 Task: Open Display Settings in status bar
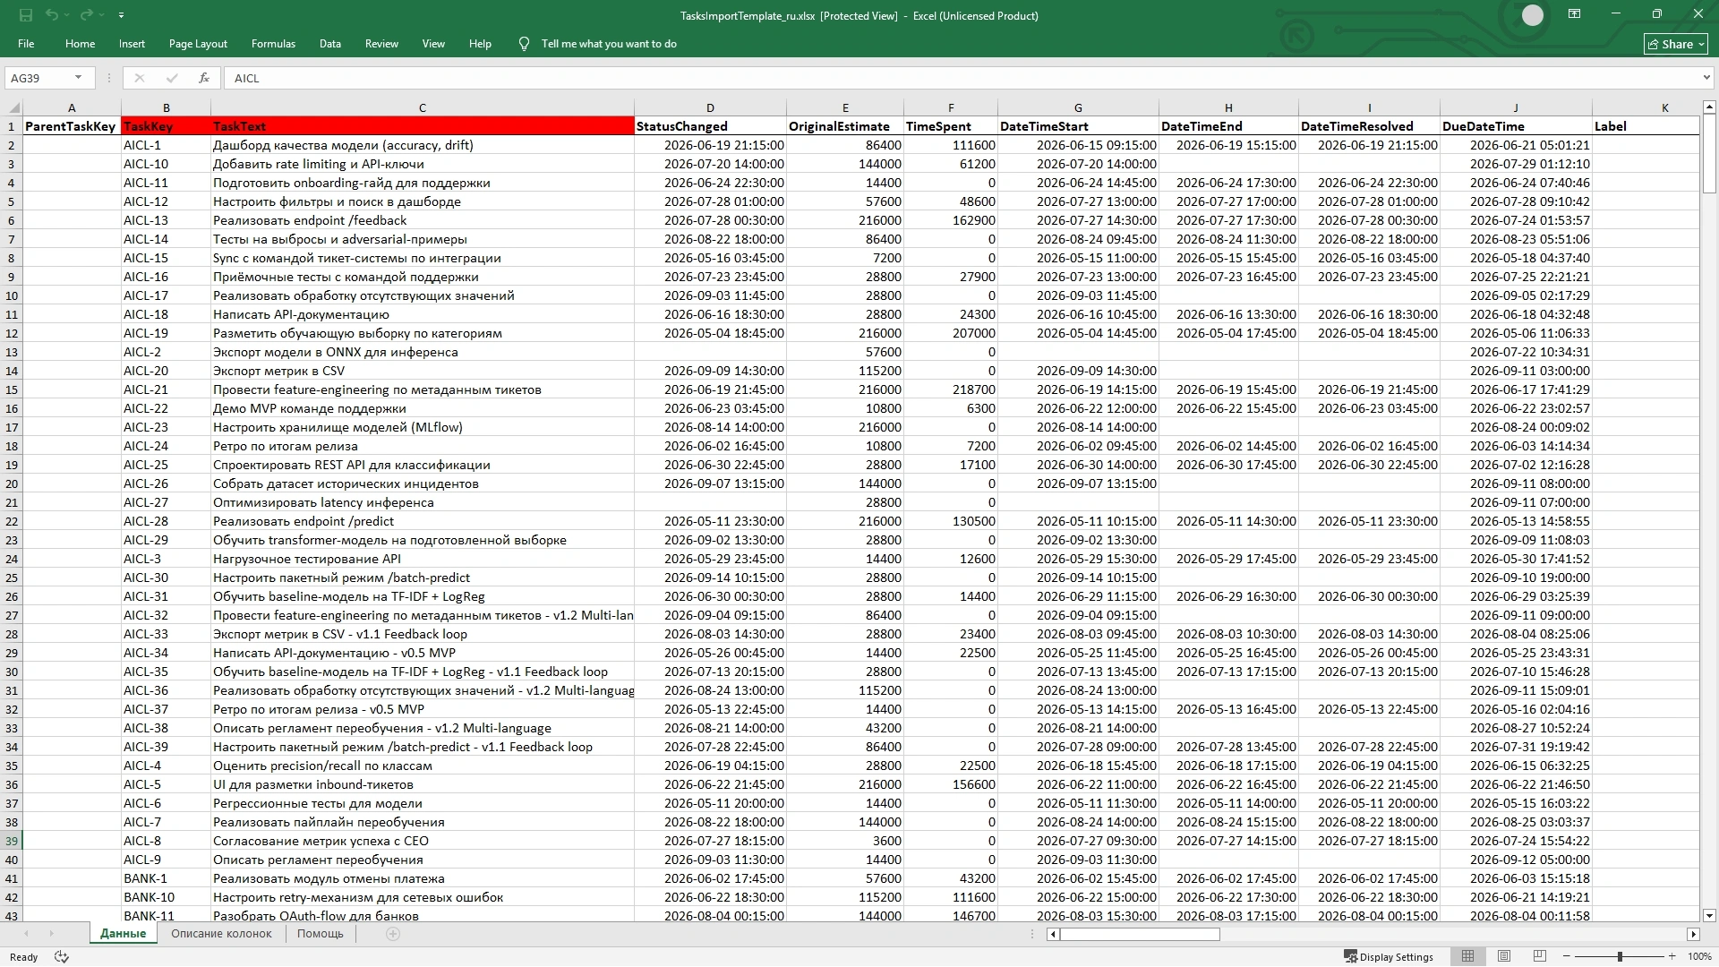[1389, 957]
